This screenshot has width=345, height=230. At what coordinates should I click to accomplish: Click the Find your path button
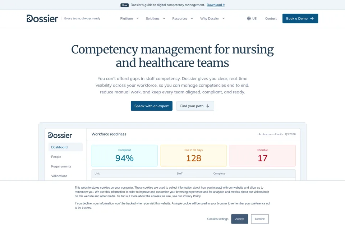click(x=195, y=106)
